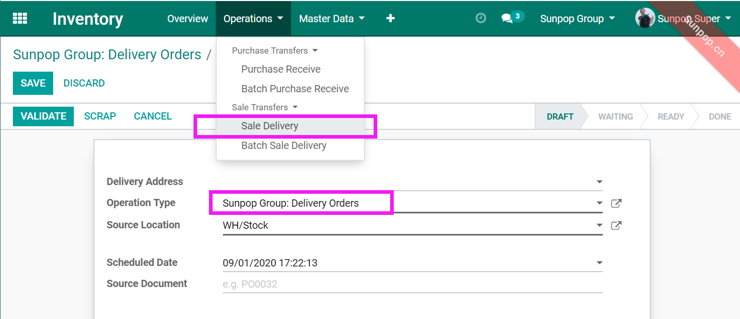This screenshot has height=319, width=740.
Task: Go to Overview
Action: tap(188, 19)
